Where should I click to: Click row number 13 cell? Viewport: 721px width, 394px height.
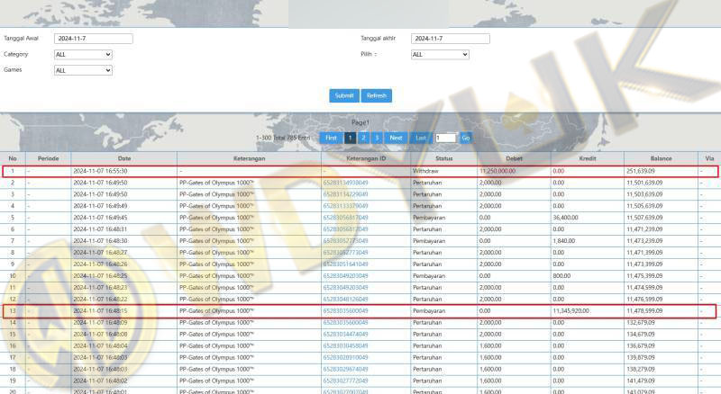pos(13,311)
